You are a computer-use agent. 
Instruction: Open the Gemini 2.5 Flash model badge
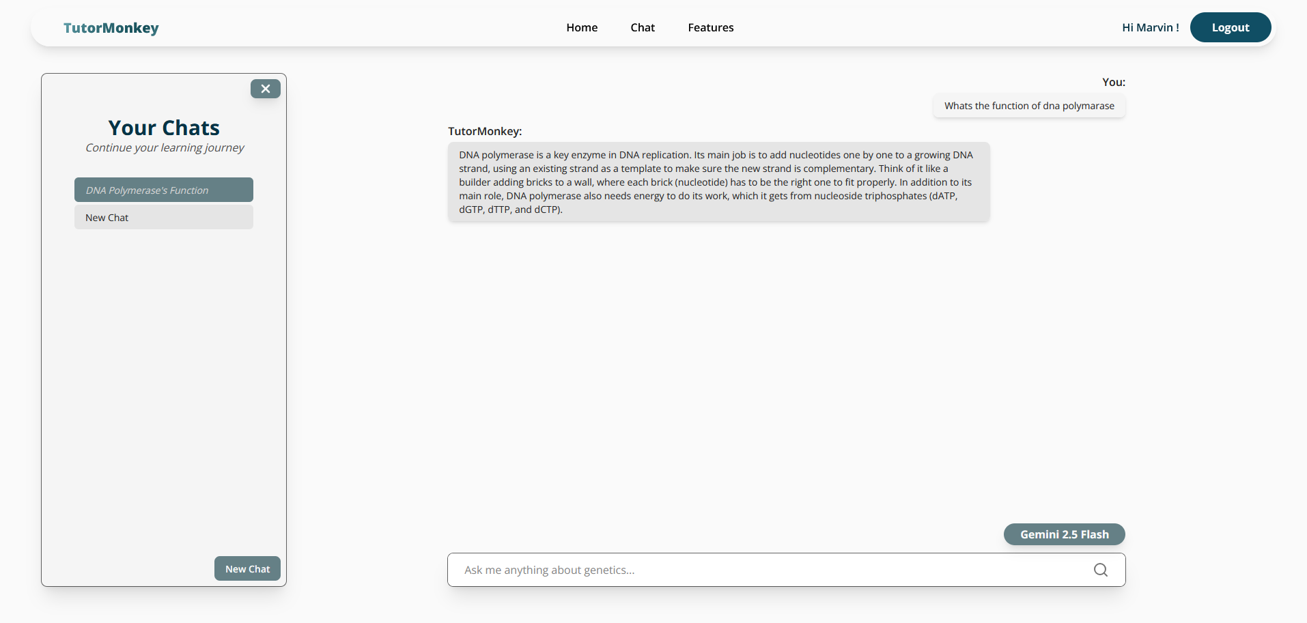pyautogui.click(x=1064, y=534)
